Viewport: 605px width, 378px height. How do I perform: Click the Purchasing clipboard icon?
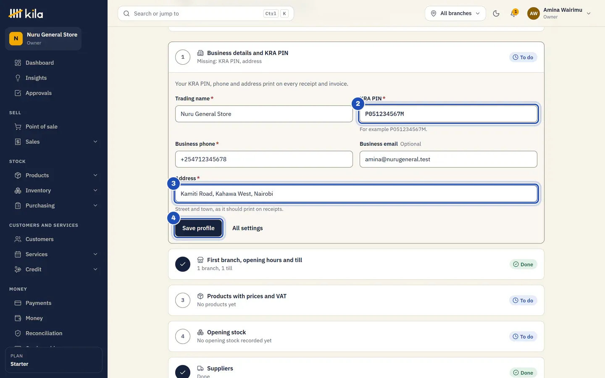point(18,206)
